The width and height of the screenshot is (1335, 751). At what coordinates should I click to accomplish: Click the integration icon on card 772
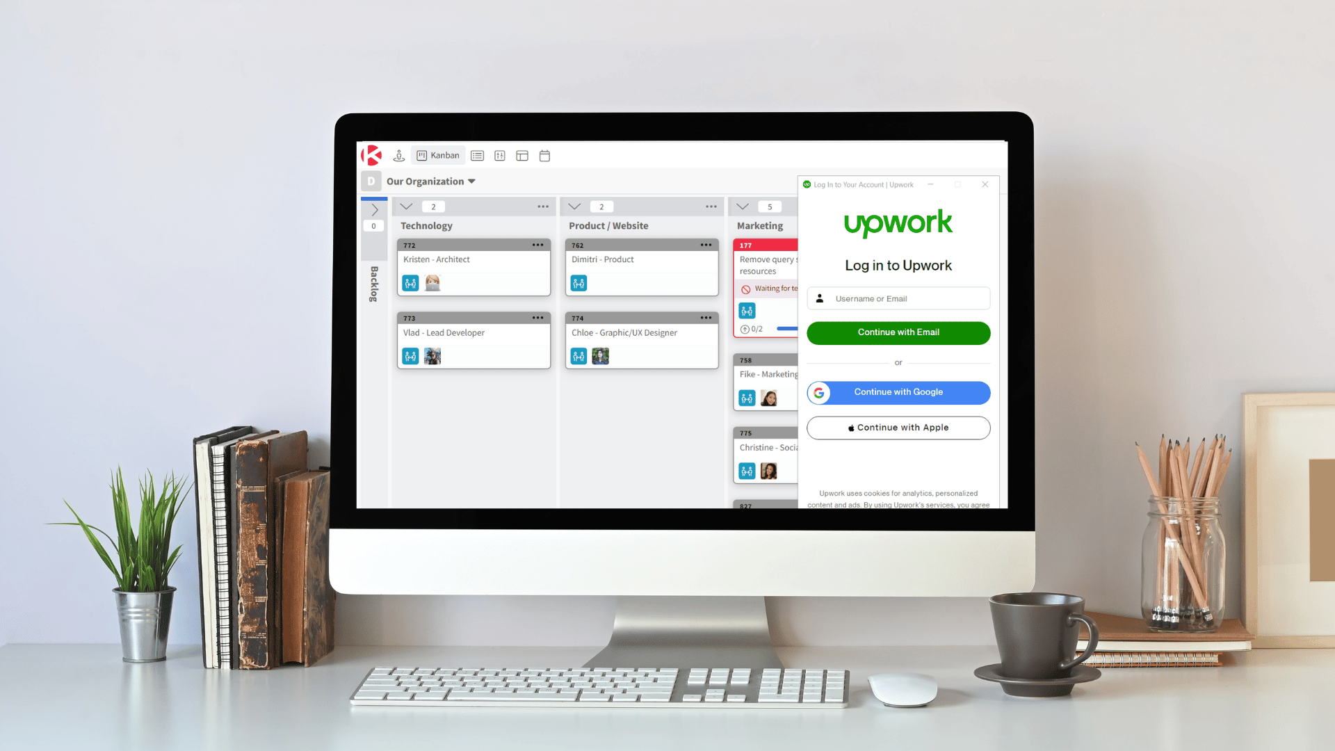click(410, 282)
